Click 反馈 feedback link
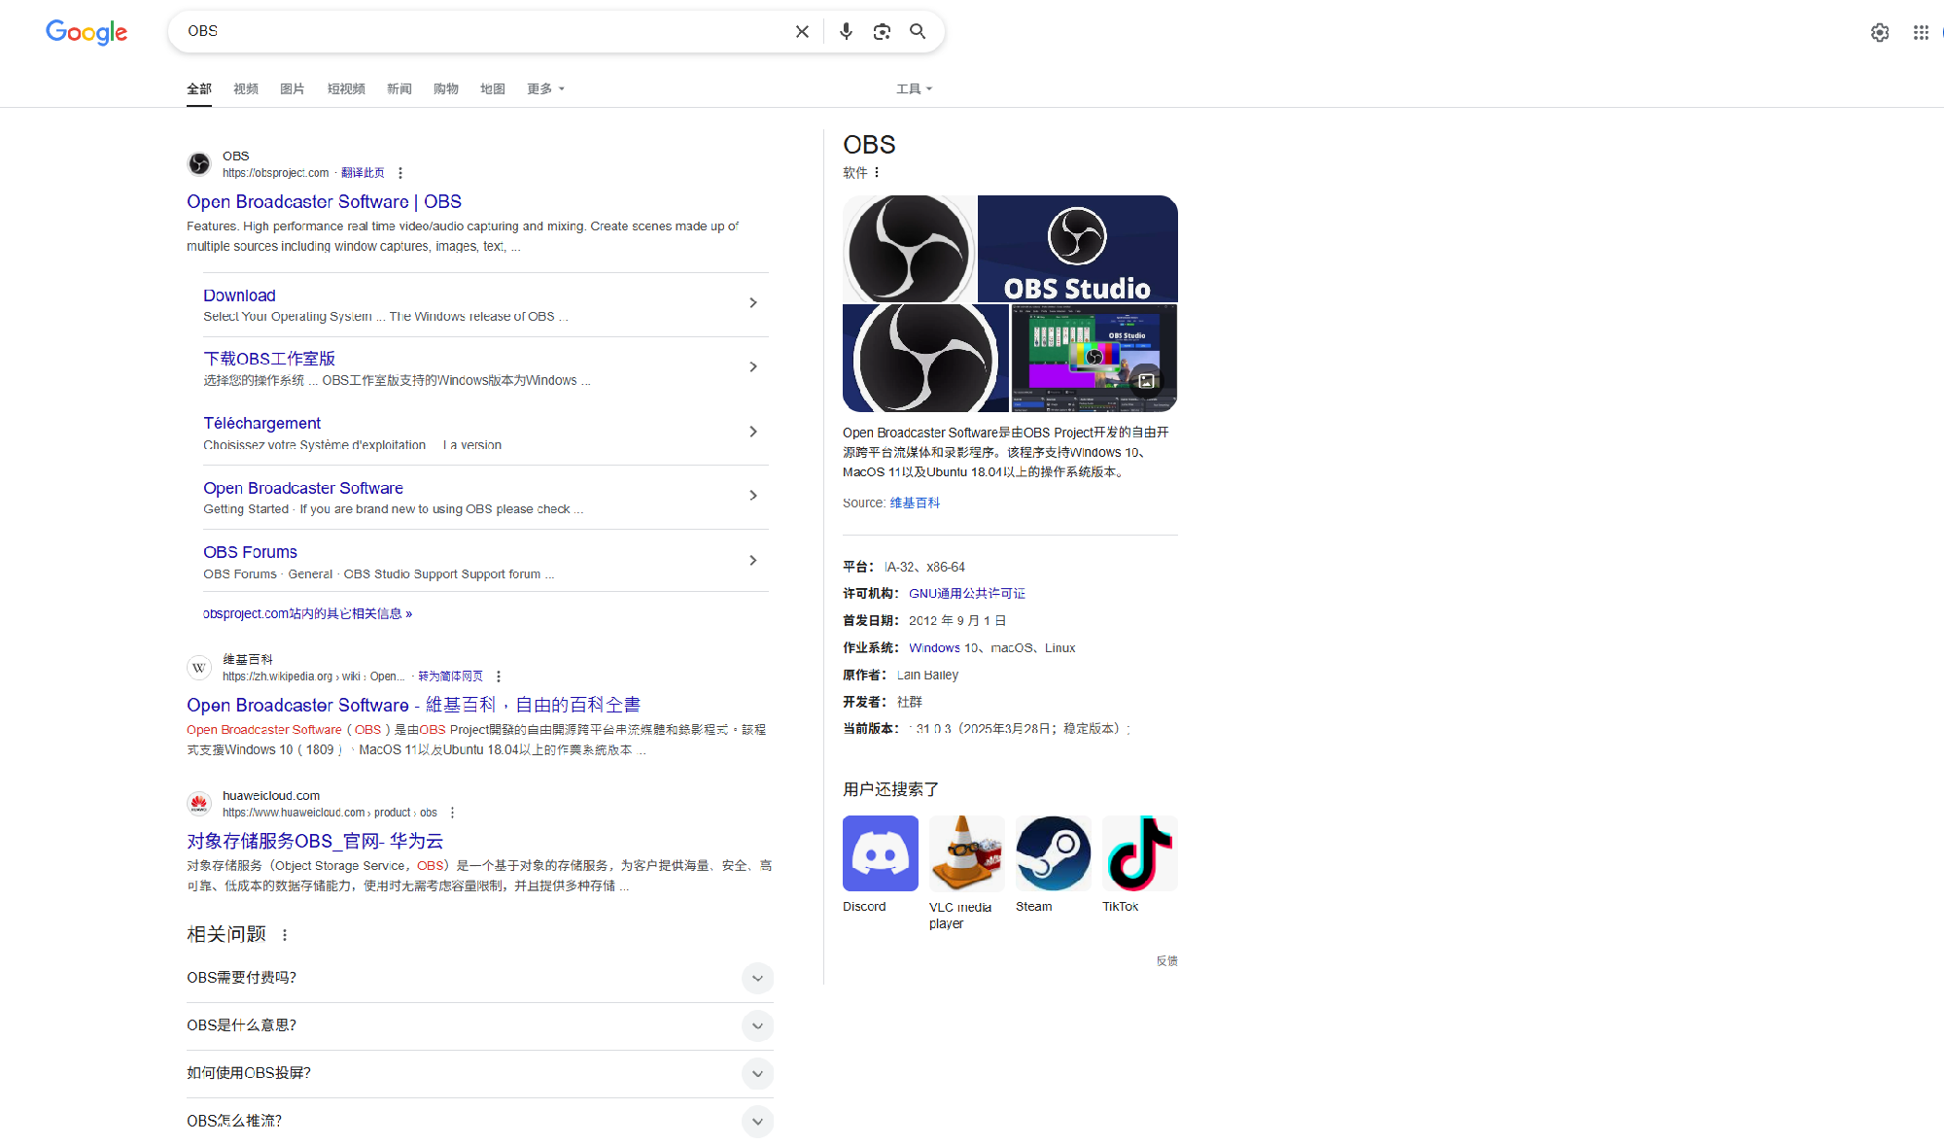Screen dimensions: 1944x1145 coord(1166,960)
